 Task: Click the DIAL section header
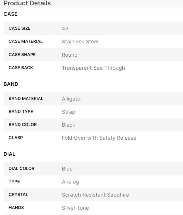(9, 154)
